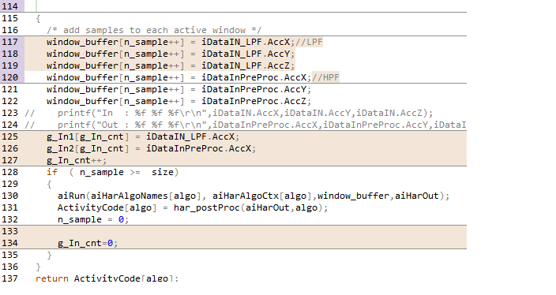Click line number 114 in the gutter
Image resolution: width=556 pixels, height=295 pixels.
tap(9, 6)
